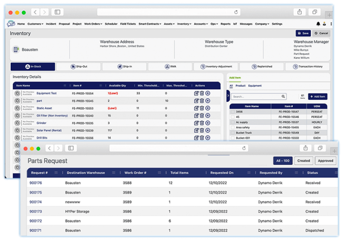Open the Smart Contracts dropdown menu

tap(150, 24)
